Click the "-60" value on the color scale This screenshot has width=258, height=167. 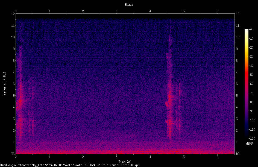(x=251, y=84)
